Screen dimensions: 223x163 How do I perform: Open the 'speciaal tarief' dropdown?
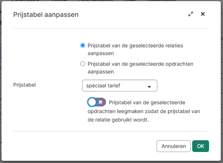point(120,86)
